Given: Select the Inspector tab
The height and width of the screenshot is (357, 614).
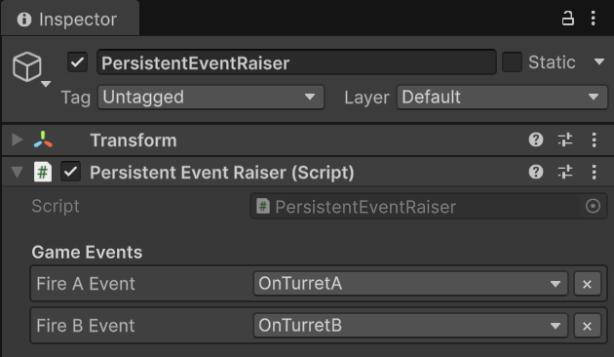Looking at the screenshot, I should [x=70, y=20].
